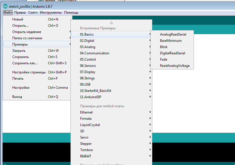Open the Fade example sketch
Screen dimensions: 235x165
pyautogui.click(x=172, y=59)
